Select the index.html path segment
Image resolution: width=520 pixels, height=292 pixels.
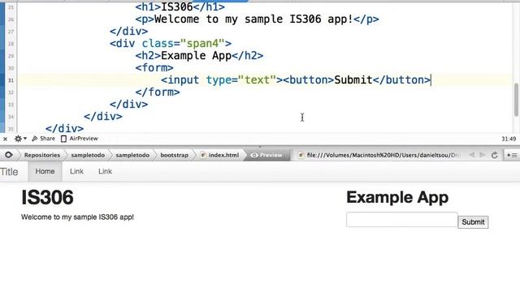[x=220, y=155]
